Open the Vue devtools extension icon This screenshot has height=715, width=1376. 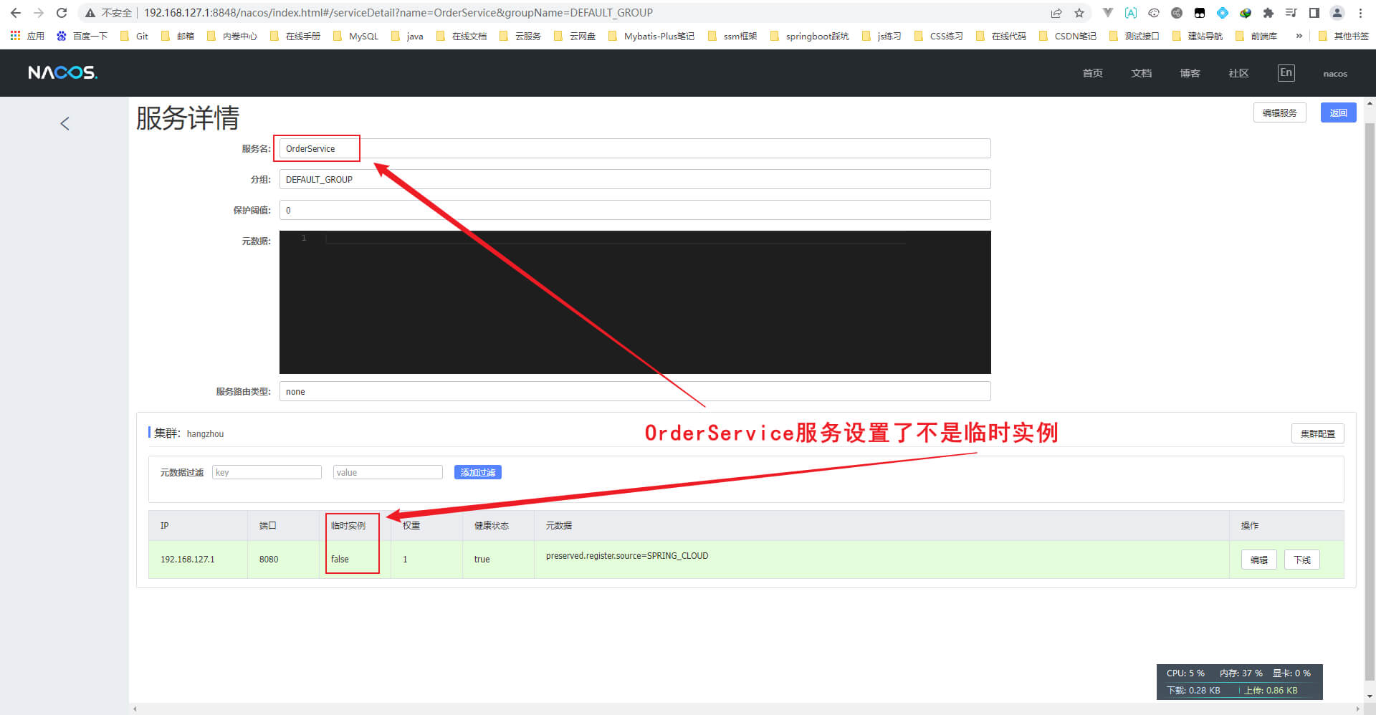coord(1108,13)
